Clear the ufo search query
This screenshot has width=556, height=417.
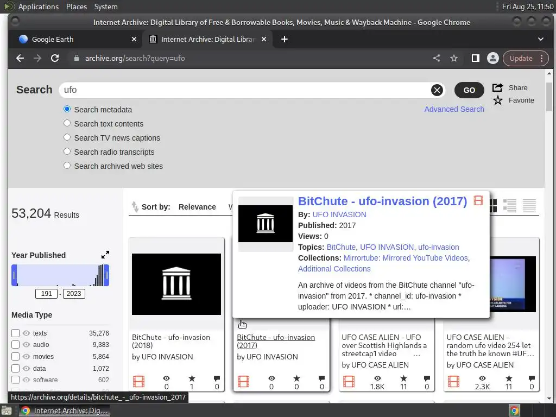pyautogui.click(x=437, y=90)
